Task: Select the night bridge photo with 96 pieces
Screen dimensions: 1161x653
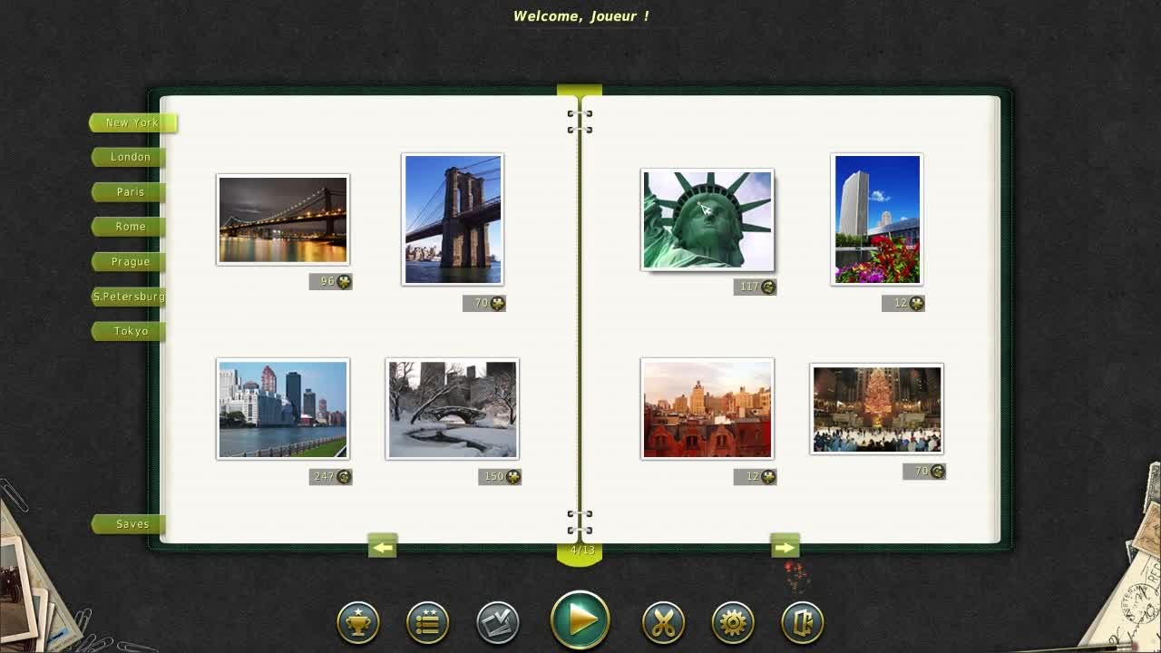Action: coord(282,220)
